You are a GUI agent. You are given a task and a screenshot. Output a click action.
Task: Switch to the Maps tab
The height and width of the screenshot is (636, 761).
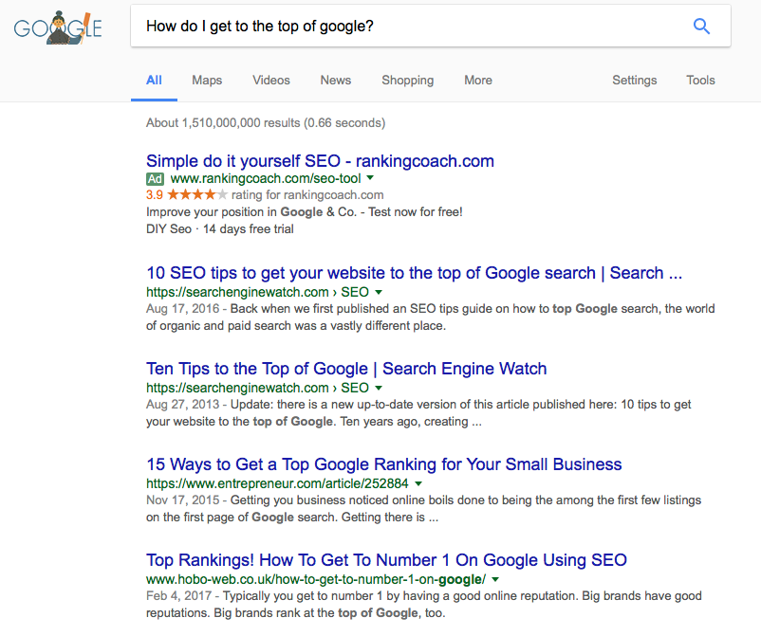coord(207,80)
